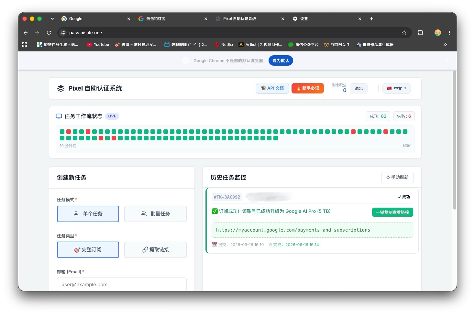
Task: Choose the 完整订阅 task type
Action: coord(88,250)
